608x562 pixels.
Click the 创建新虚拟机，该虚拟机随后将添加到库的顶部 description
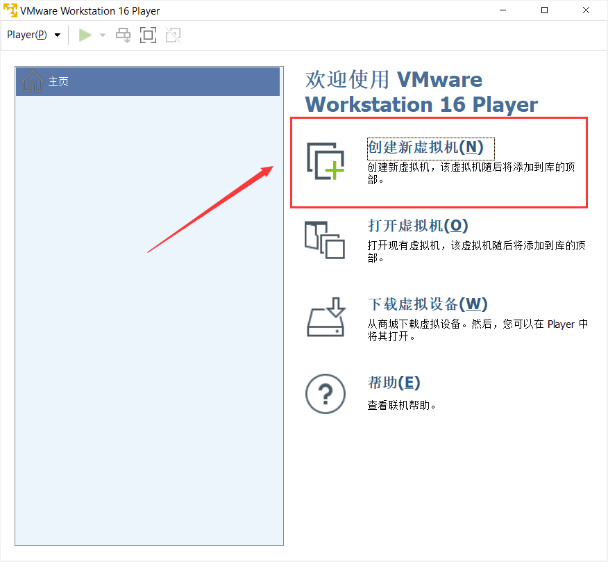(x=471, y=173)
